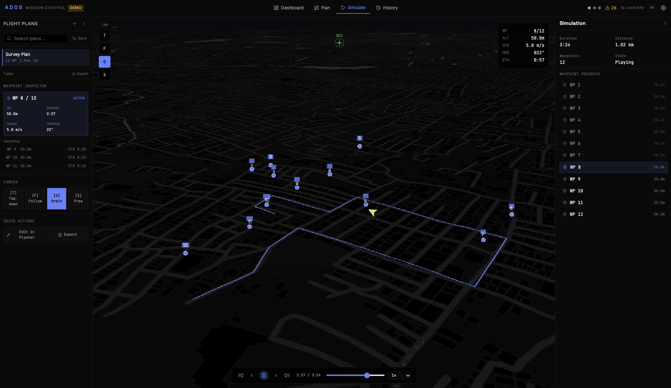Select WP 9 in the Waypoint Progress list
671x388 pixels.
[613, 179]
